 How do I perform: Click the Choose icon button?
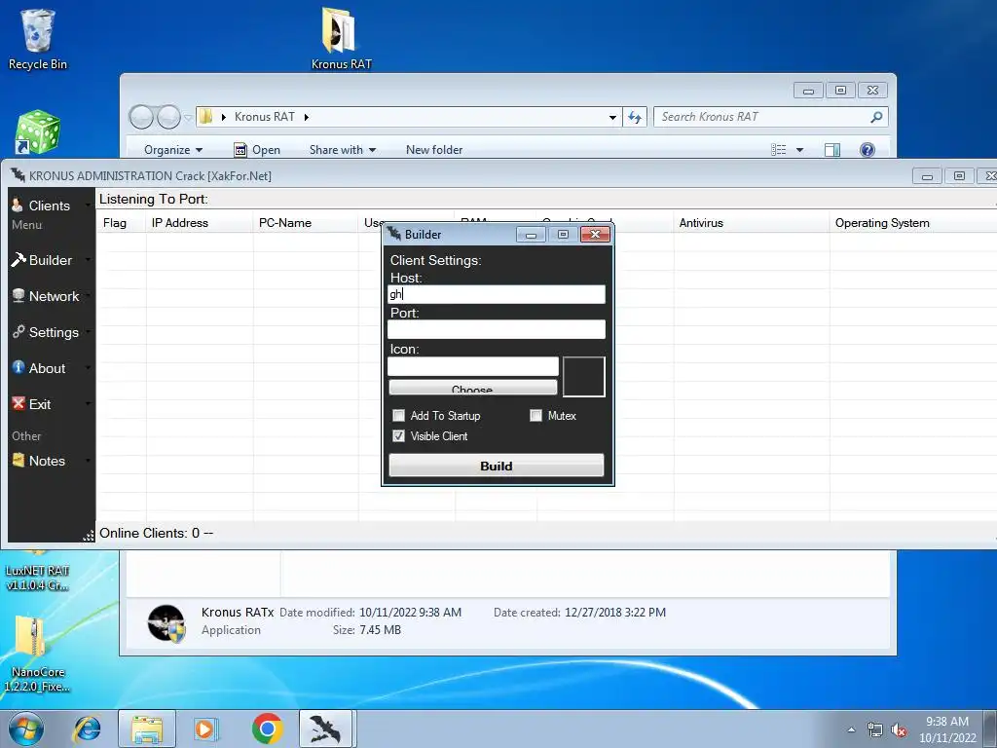tap(472, 388)
